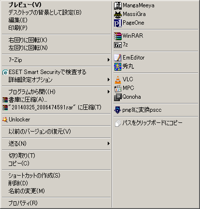Viewport: 200px width, 209px height.
Task: Open with the MangaMeeya icon
Action: pyautogui.click(x=118, y=6)
